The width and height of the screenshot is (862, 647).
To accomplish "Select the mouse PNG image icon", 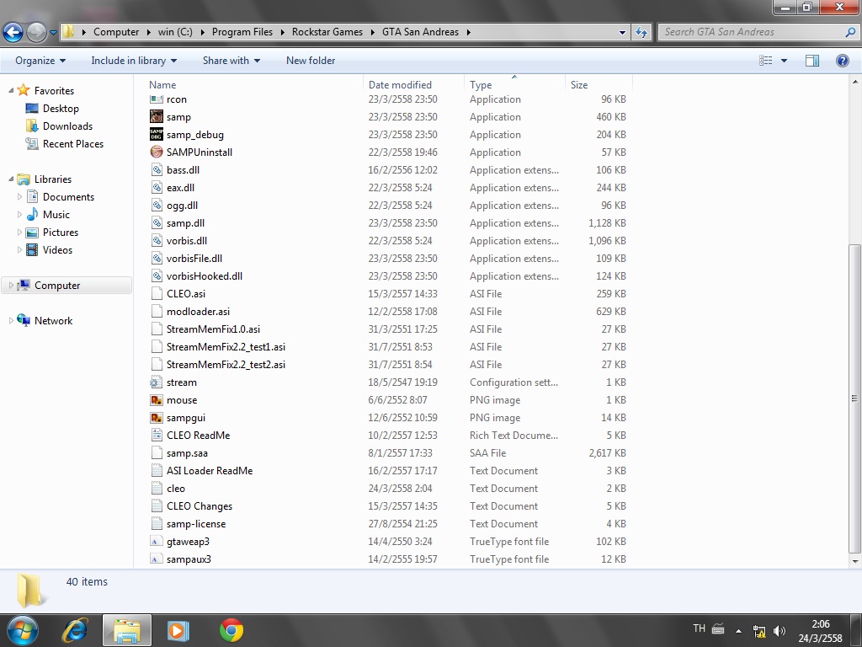I will pos(156,400).
